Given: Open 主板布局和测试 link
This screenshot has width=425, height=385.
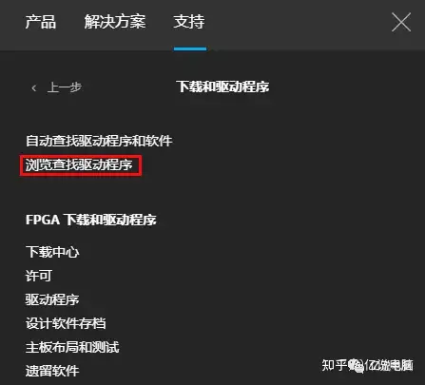Looking at the screenshot, I should (x=72, y=347).
